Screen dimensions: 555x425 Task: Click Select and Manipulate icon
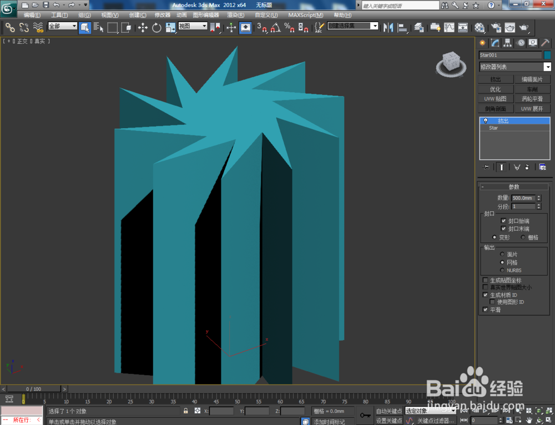(x=231, y=28)
